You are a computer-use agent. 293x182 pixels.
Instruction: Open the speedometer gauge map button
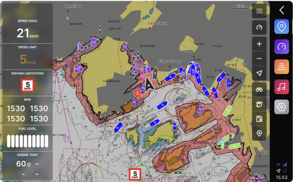259,28
